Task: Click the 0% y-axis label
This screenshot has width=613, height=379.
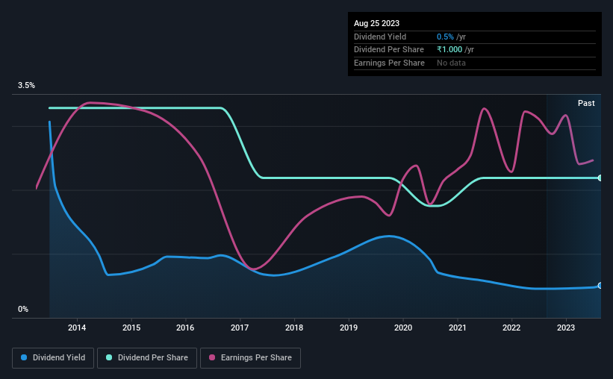Action: pos(23,309)
